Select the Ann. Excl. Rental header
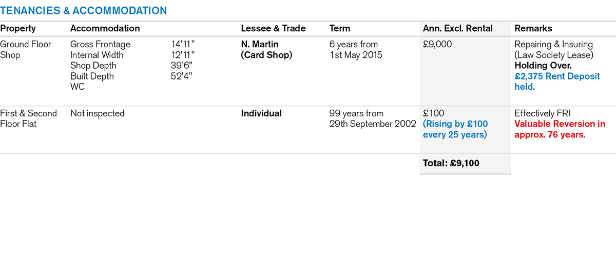 tap(457, 29)
